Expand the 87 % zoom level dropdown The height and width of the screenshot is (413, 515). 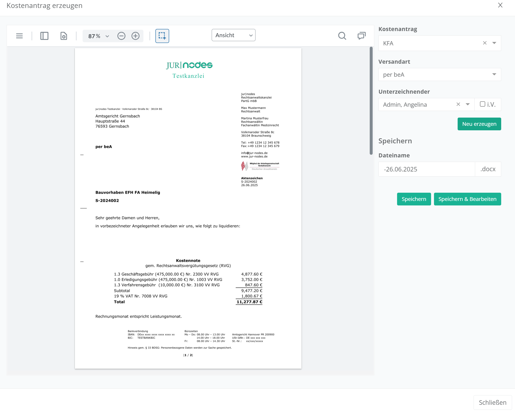107,36
